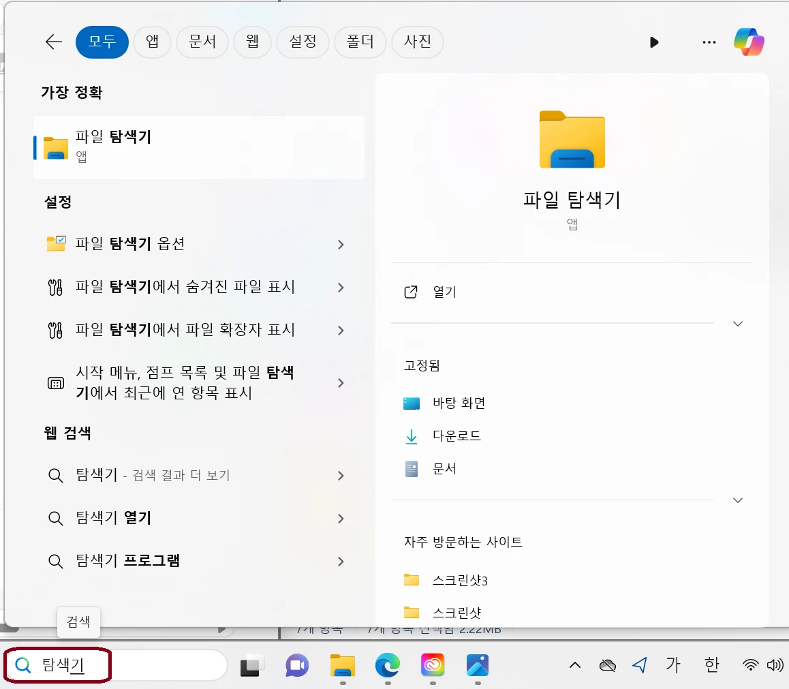
Task: Show more filters with the play arrow
Action: coord(654,42)
